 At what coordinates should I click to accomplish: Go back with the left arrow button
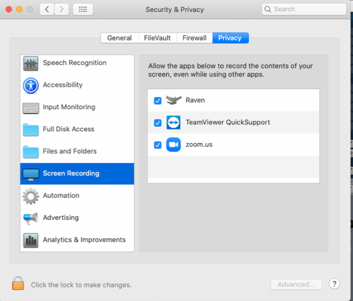pyautogui.click(x=47, y=10)
